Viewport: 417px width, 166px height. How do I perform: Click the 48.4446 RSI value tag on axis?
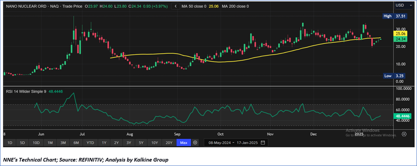coord(402,116)
